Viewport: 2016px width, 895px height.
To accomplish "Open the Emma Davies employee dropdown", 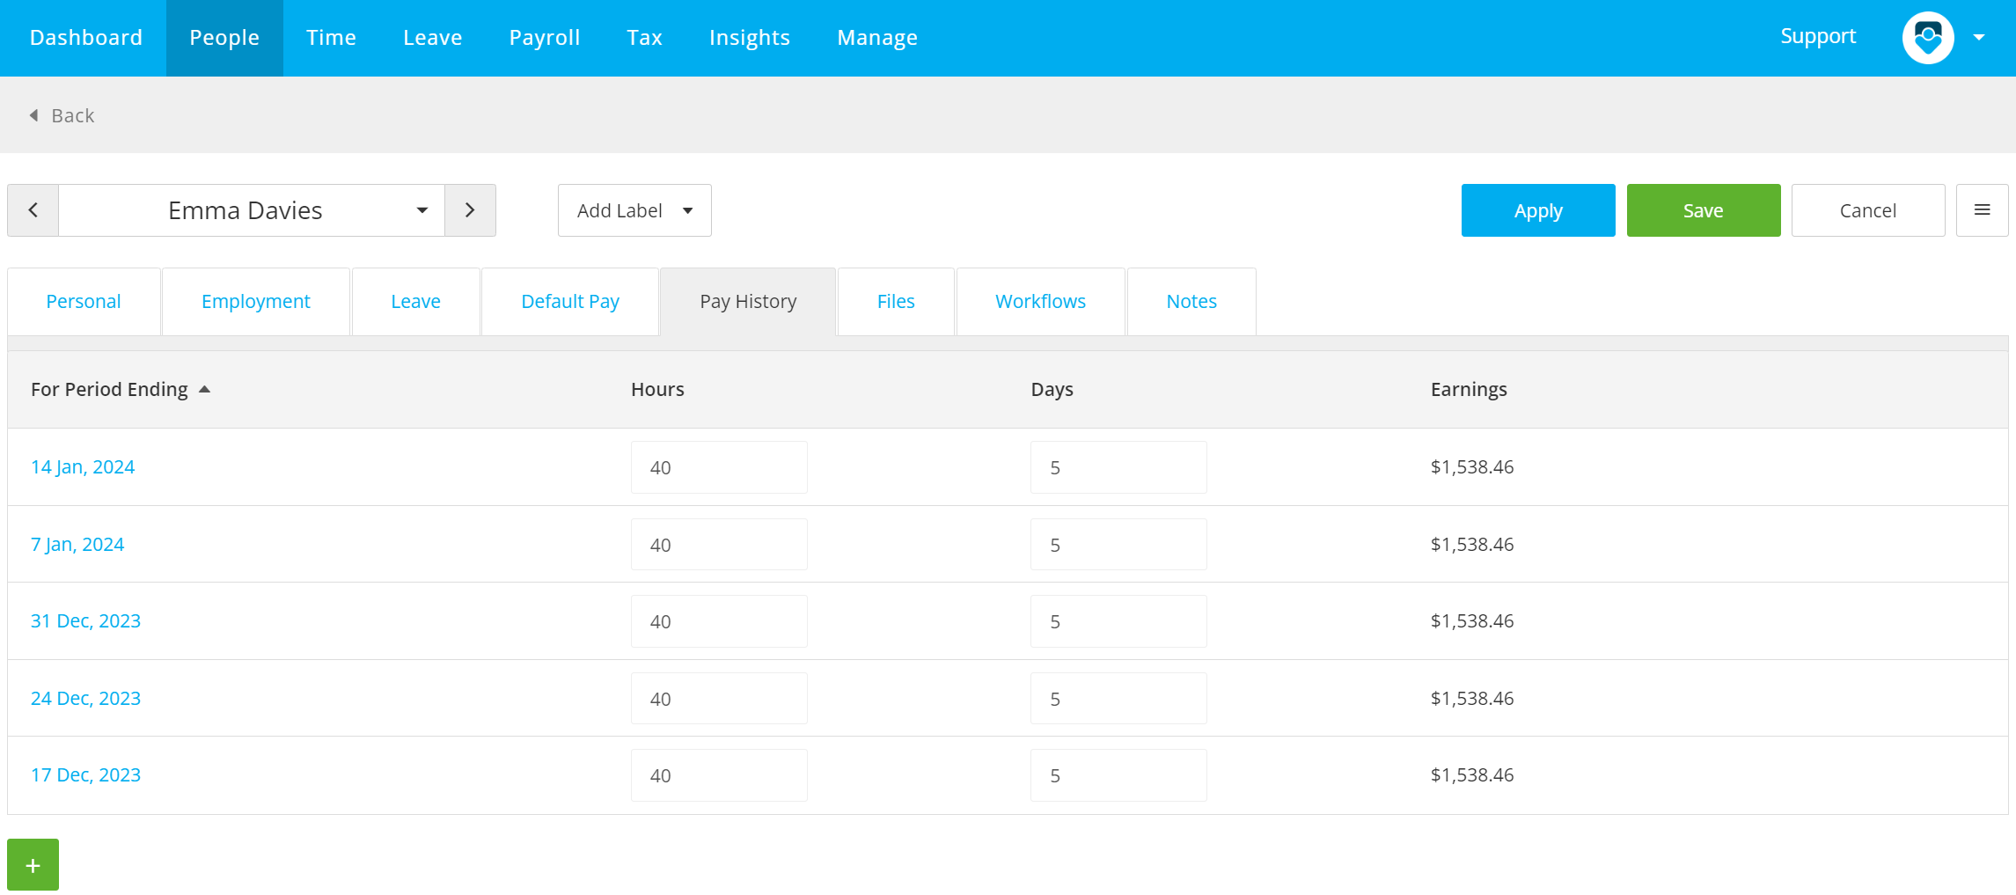I will coord(252,210).
